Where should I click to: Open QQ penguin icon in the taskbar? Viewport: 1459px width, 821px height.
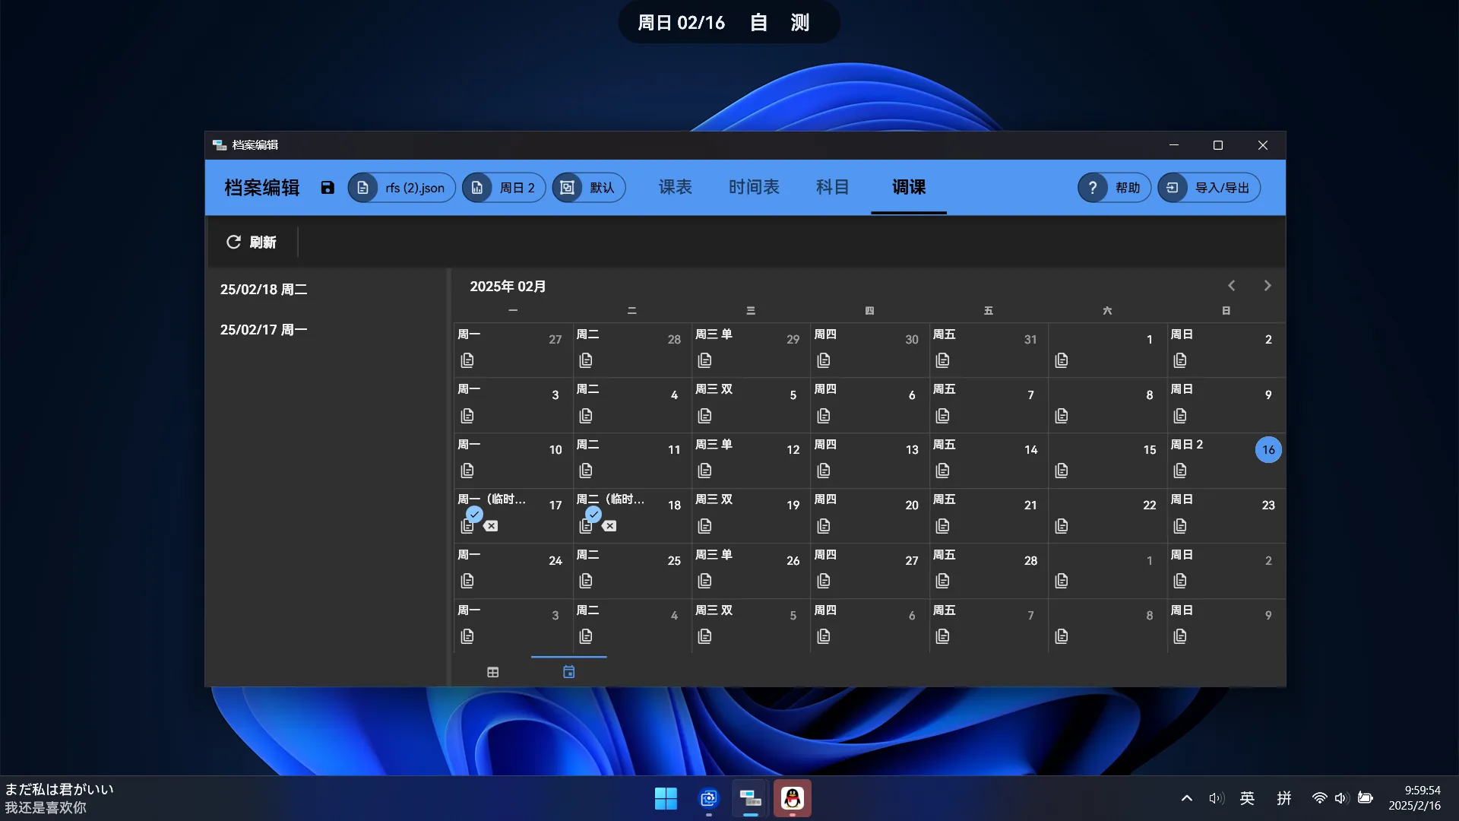coord(792,798)
